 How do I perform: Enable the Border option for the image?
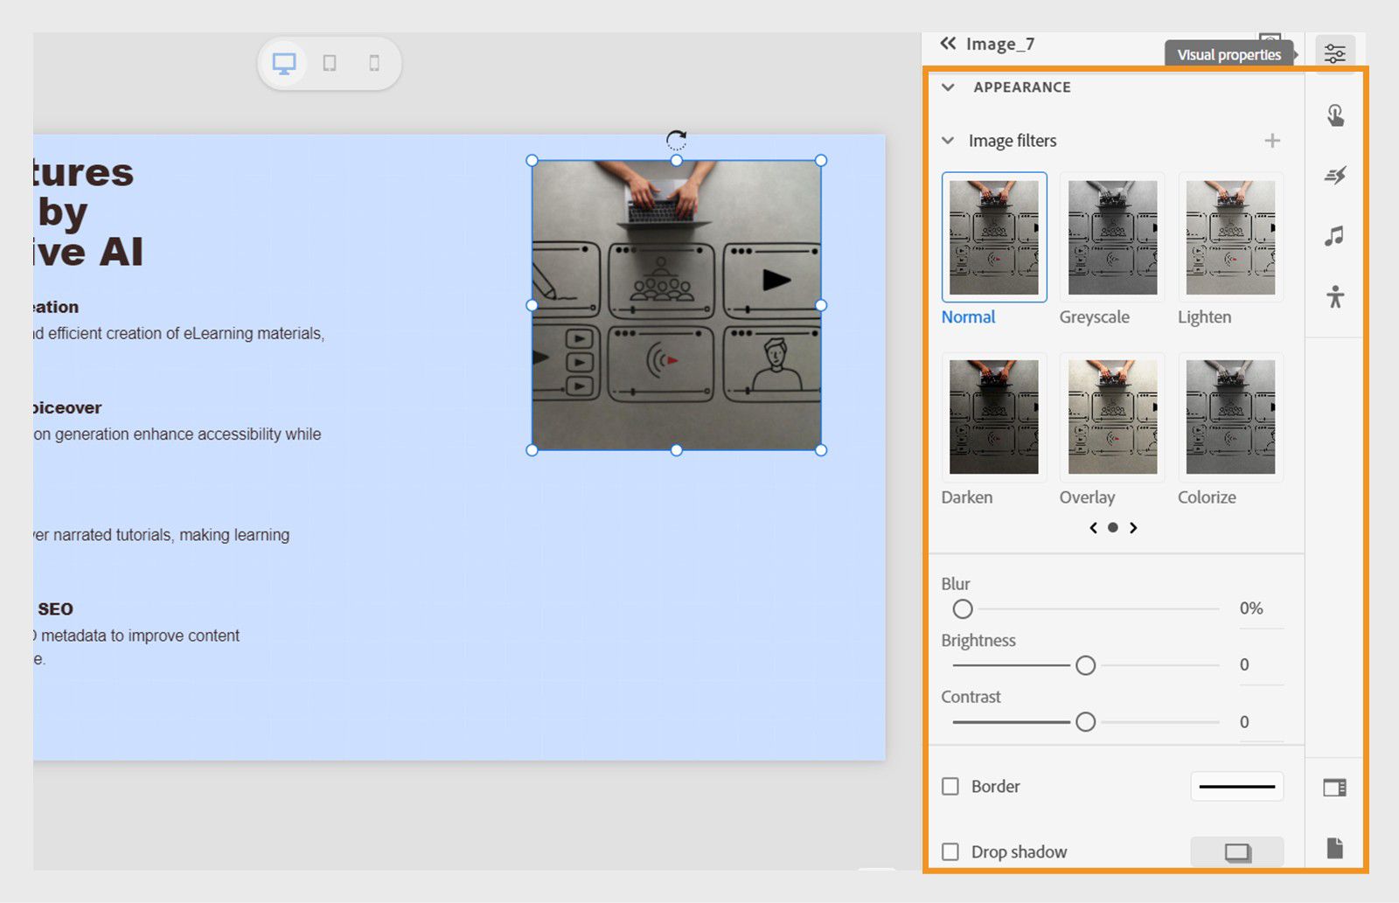coord(950,786)
